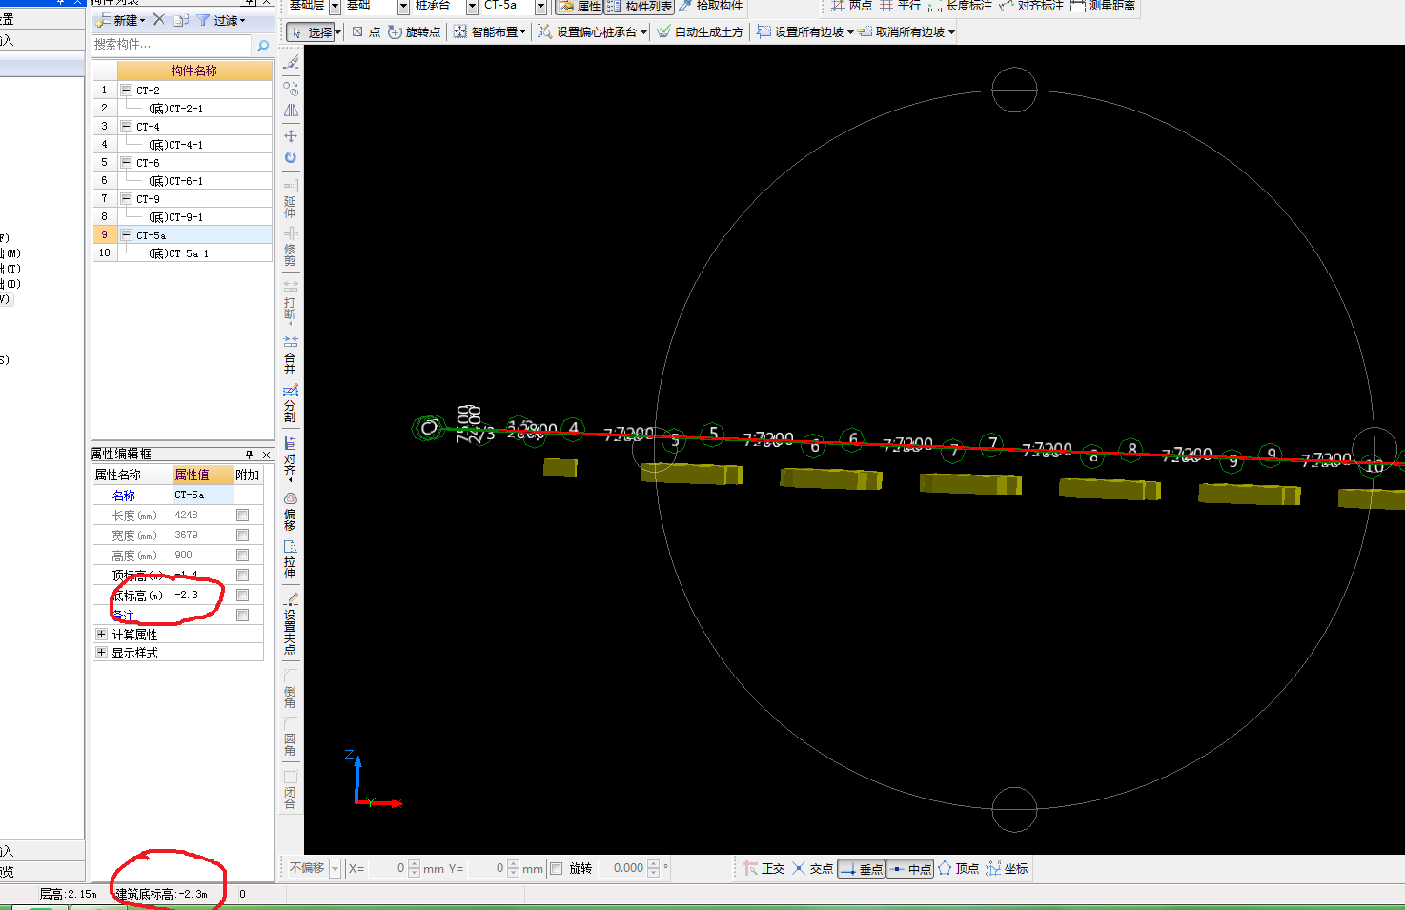Screen dimensions: 1405x910
Task: Tick the 备注 附加 checkbox
Action: click(242, 615)
